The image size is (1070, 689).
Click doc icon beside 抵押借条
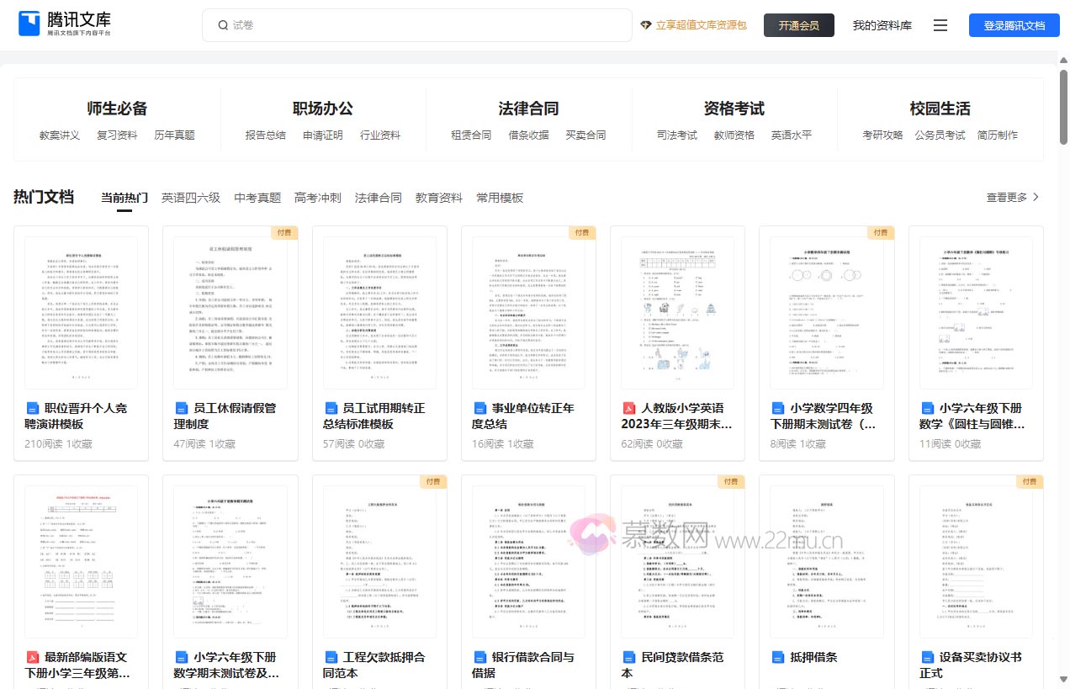pos(777,657)
